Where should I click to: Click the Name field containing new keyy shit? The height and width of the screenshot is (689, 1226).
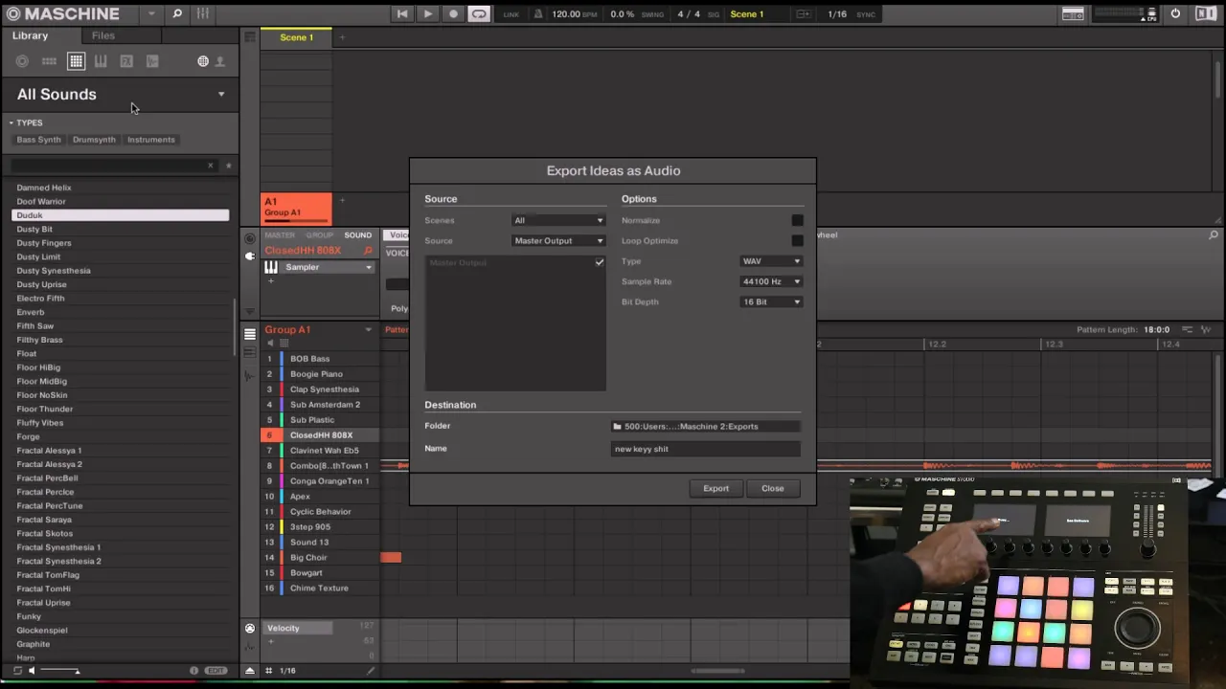(706, 449)
